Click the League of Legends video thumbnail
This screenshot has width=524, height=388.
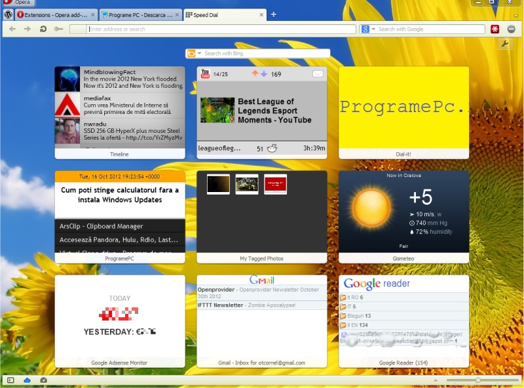coord(217,110)
